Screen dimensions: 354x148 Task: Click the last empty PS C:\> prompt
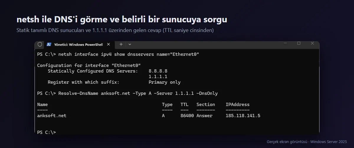click(x=46, y=132)
